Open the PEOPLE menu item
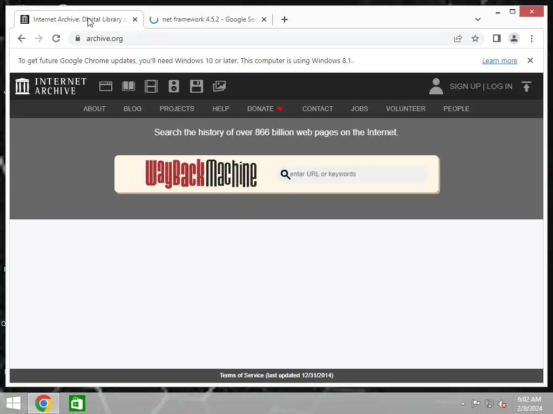The image size is (553, 414). tap(456, 109)
